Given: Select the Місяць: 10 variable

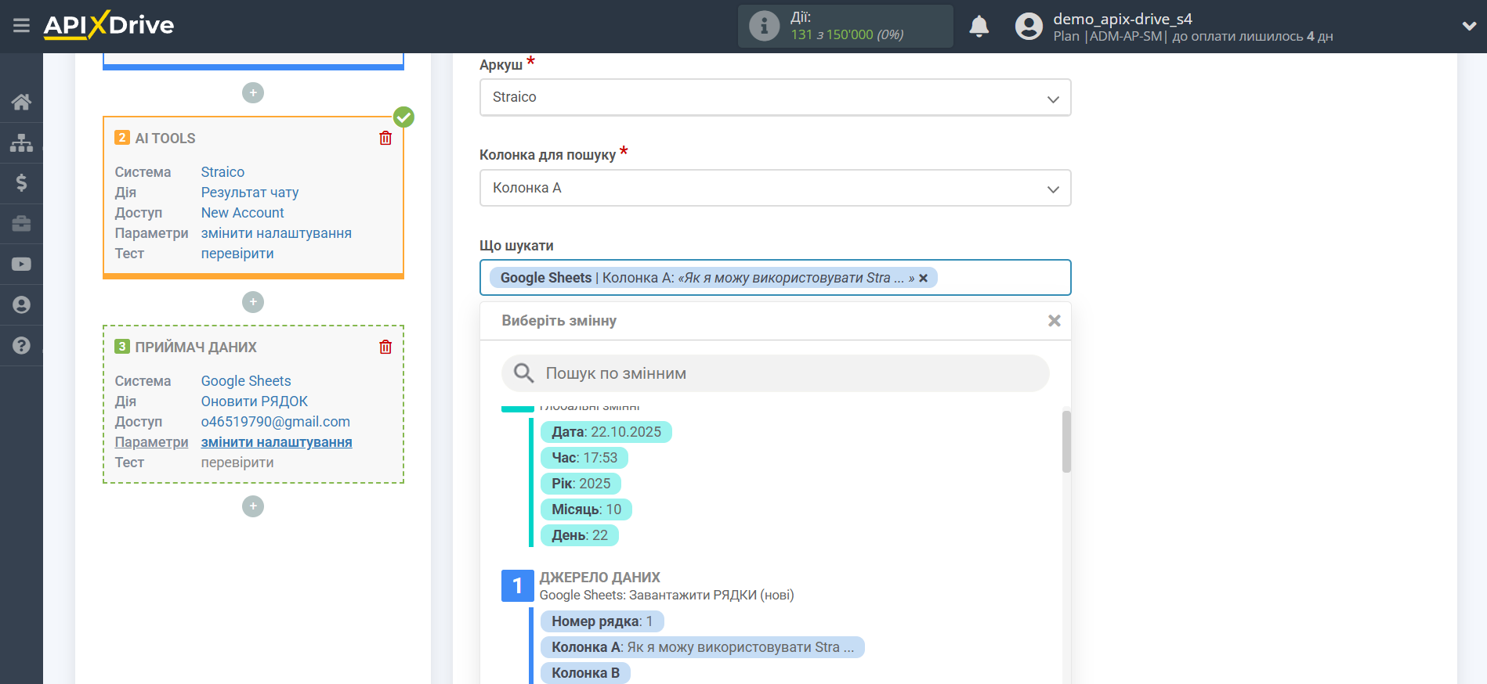Looking at the screenshot, I should coord(586,509).
